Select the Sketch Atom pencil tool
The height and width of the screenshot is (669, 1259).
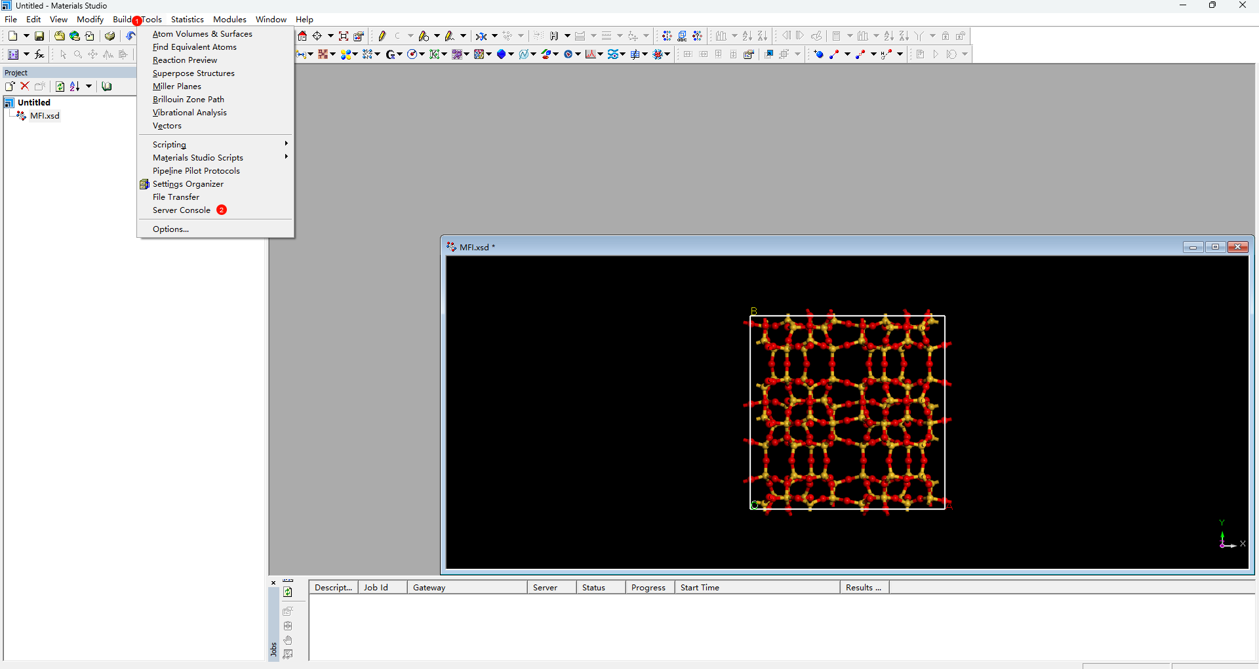(x=382, y=36)
